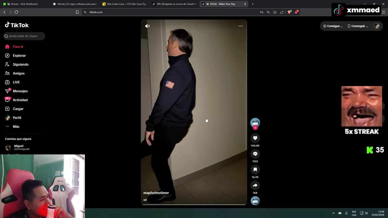Like the video with the heart icon

[x=255, y=138]
